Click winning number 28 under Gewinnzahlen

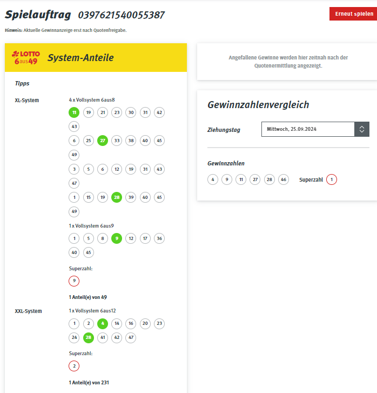(270, 179)
